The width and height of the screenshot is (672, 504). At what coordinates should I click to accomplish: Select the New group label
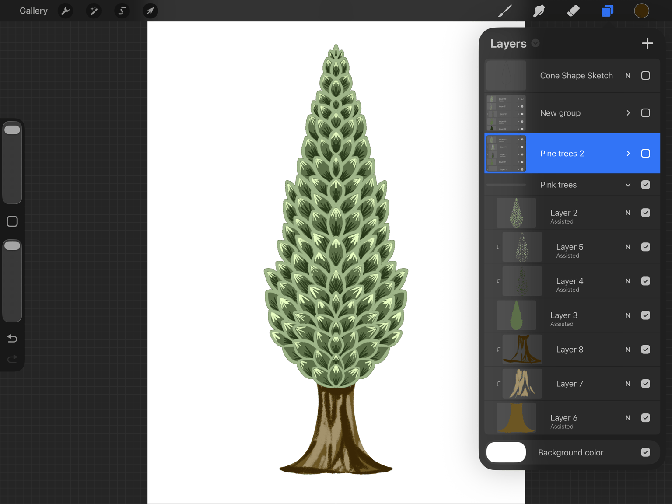[x=560, y=113]
